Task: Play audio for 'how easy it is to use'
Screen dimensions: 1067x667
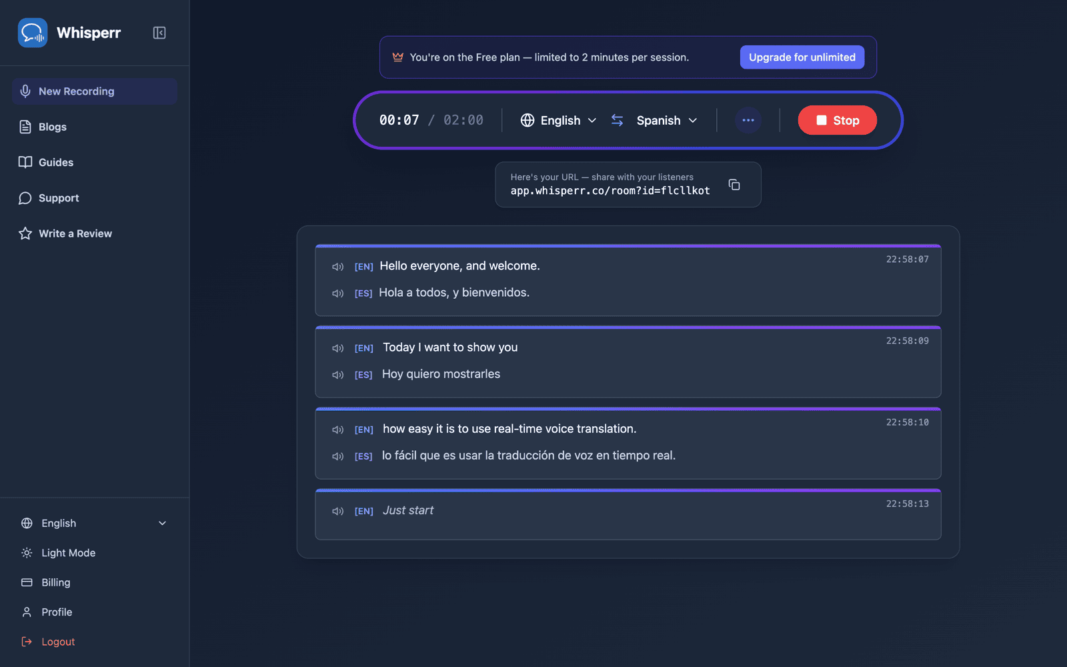Action: (338, 430)
